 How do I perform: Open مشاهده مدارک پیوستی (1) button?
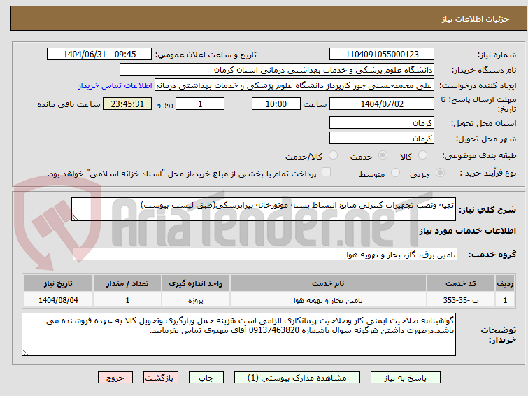pos(297,378)
